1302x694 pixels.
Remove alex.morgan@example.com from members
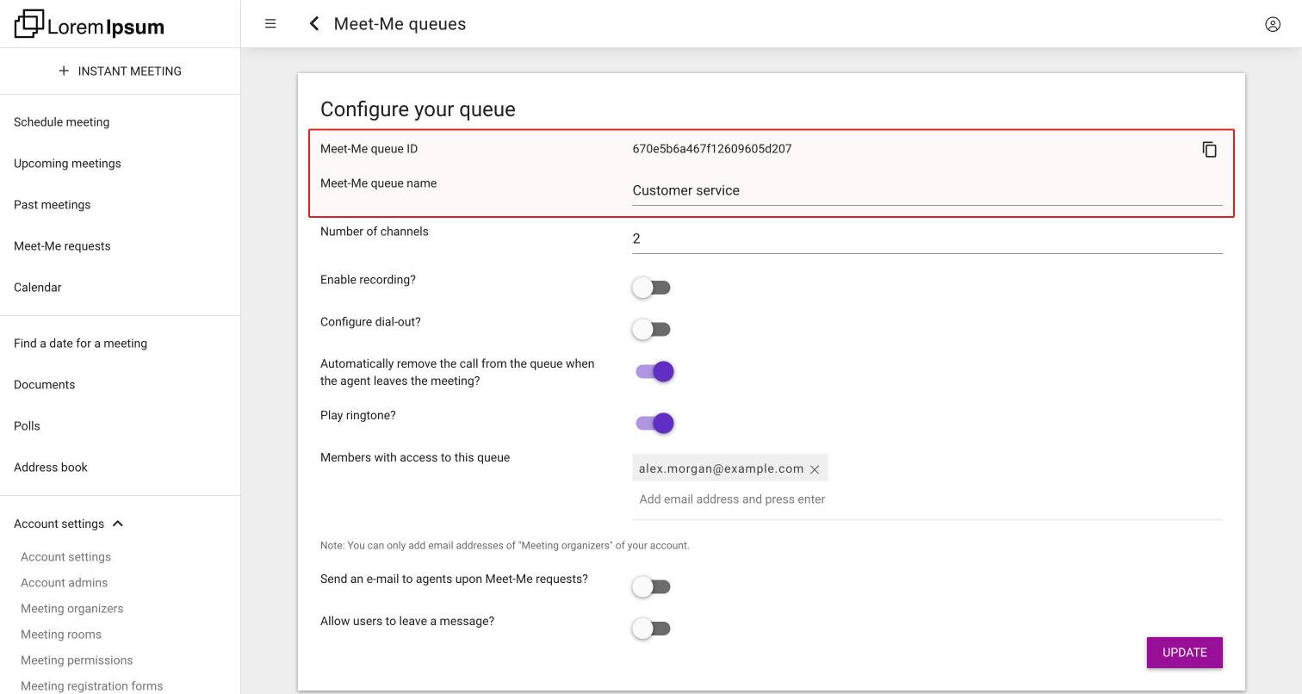point(815,469)
